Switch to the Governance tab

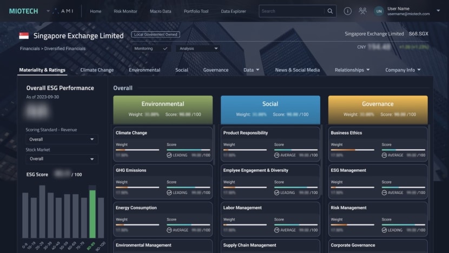tap(216, 70)
